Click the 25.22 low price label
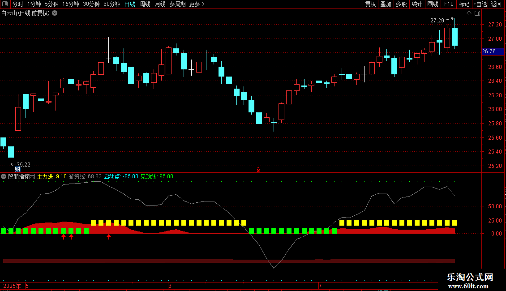The width and height of the screenshot is (506, 291). click(23, 165)
